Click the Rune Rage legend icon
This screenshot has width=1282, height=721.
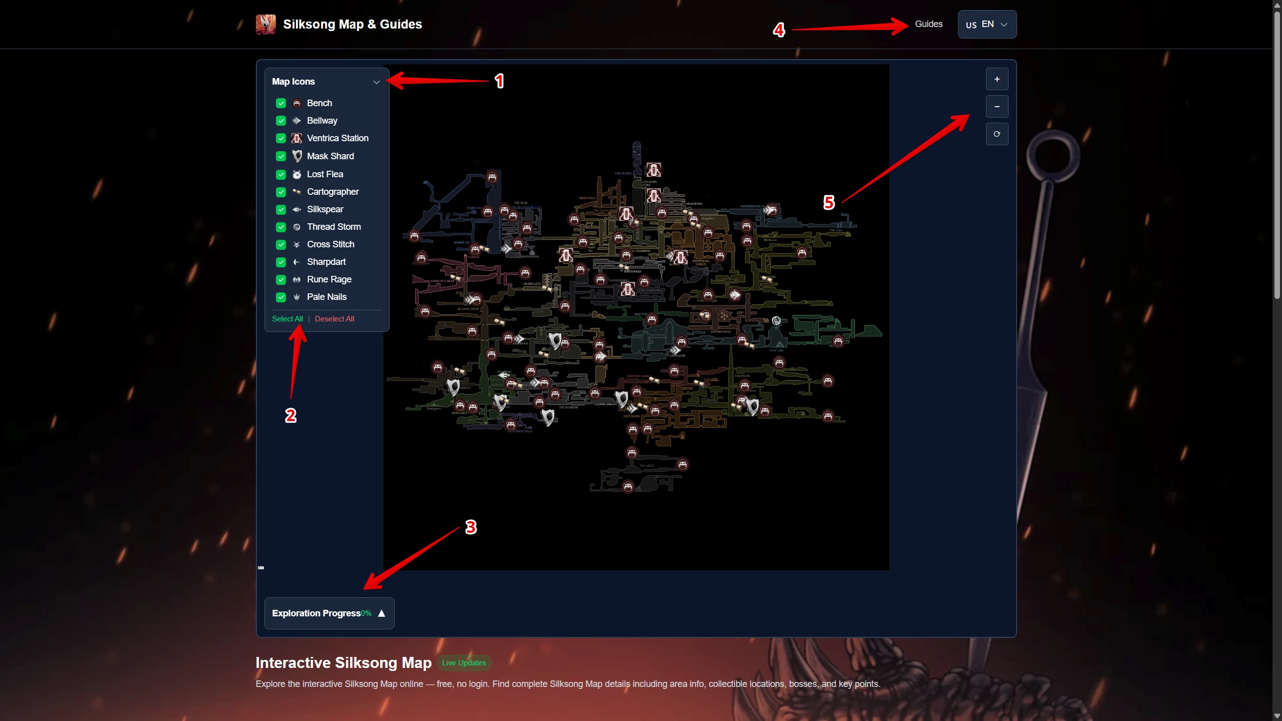pos(296,279)
